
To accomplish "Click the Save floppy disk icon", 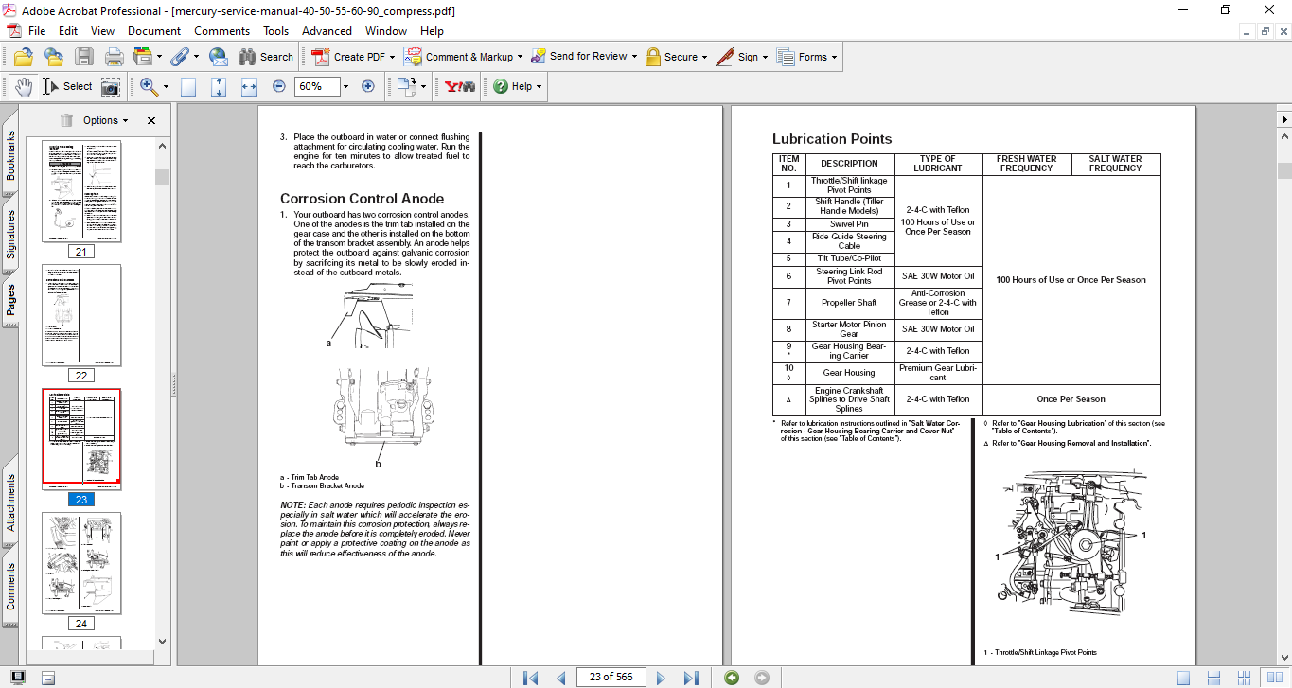I will [84, 57].
